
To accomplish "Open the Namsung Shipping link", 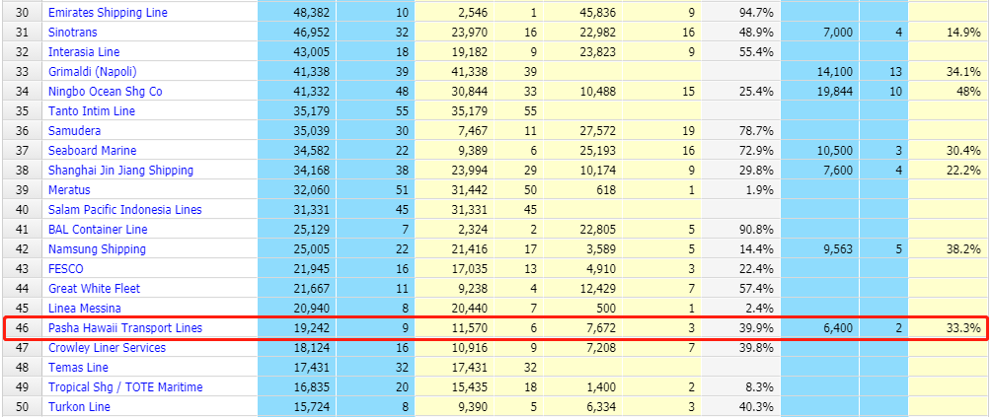I will coord(98,249).
